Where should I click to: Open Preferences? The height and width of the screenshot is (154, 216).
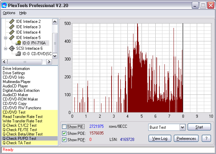(186, 139)
